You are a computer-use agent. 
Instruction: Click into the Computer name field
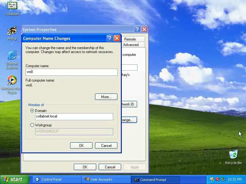(x=72, y=72)
